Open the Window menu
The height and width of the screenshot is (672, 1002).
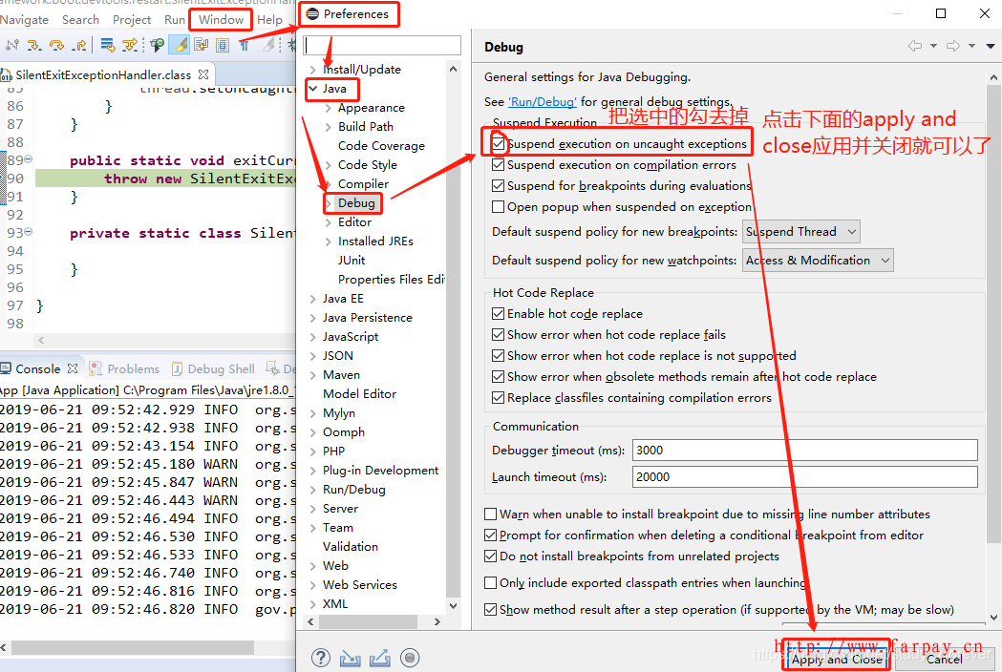pyautogui.click(x=221, y=19)
